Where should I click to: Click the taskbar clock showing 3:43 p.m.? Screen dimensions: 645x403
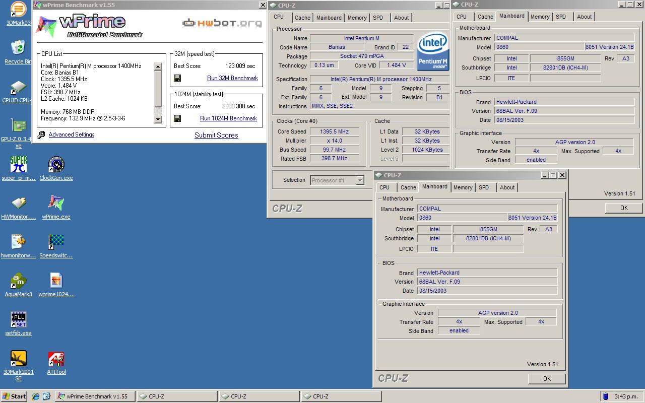point(626,396)
